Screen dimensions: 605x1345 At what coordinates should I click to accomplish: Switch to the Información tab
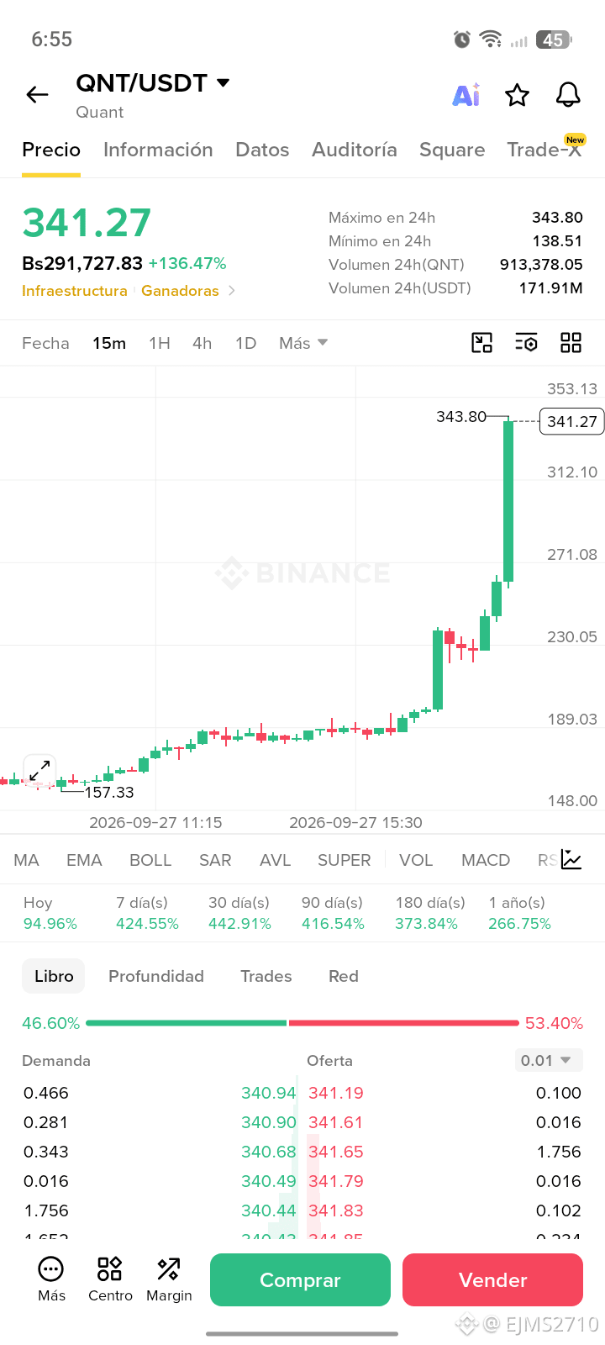[x=158, y=150]
